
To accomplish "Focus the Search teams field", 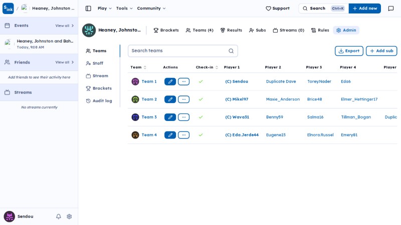I will pos(182,51).
